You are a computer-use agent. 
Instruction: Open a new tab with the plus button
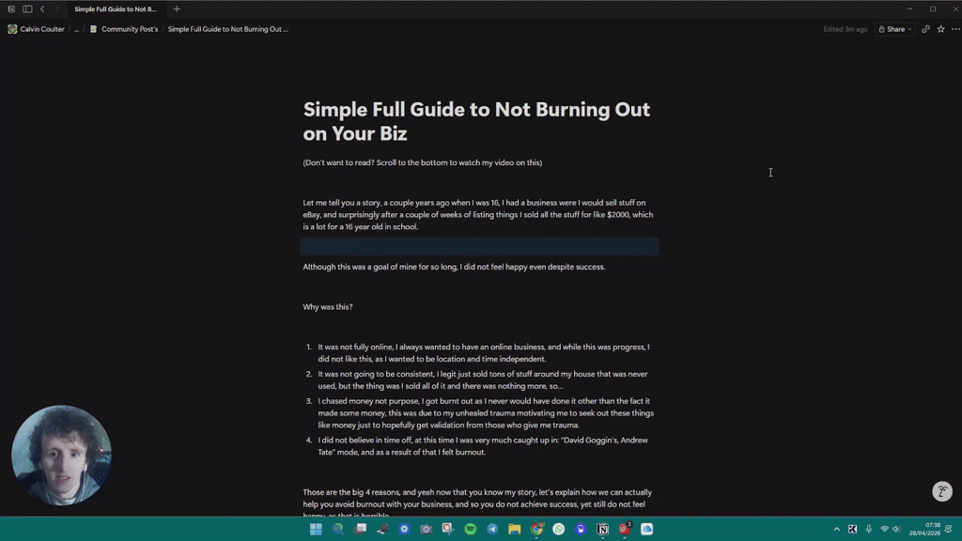(177, 9)
